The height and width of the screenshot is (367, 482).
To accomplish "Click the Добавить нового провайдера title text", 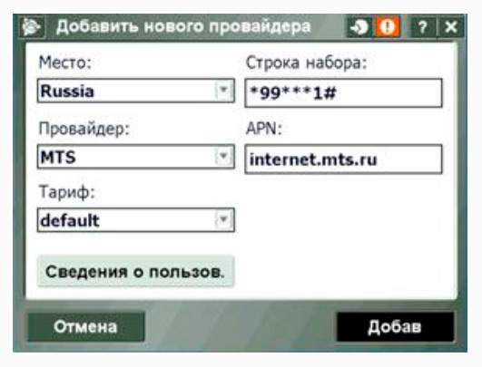I will point(183,27).
